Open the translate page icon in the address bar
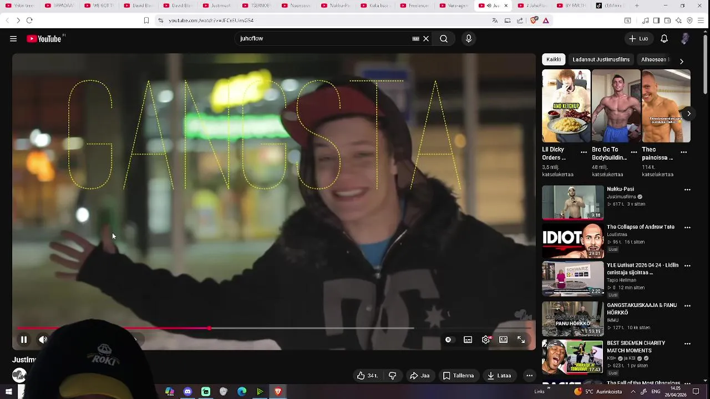710x399 pixels. click(x=495, y=21)
